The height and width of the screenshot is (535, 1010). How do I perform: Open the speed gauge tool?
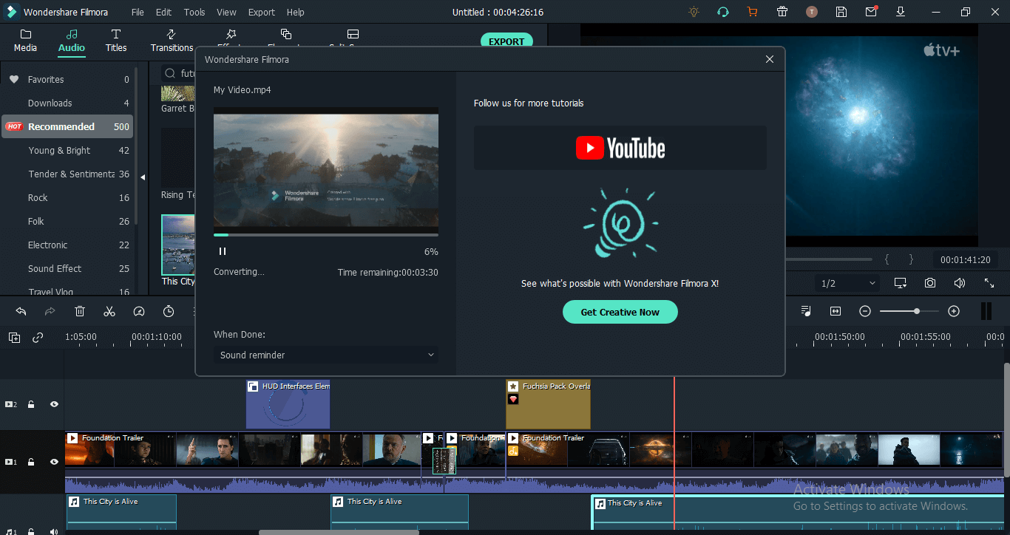(139, 311)
